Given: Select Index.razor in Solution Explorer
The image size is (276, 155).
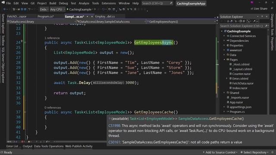Looking at the screenshot, I should 240,88.
